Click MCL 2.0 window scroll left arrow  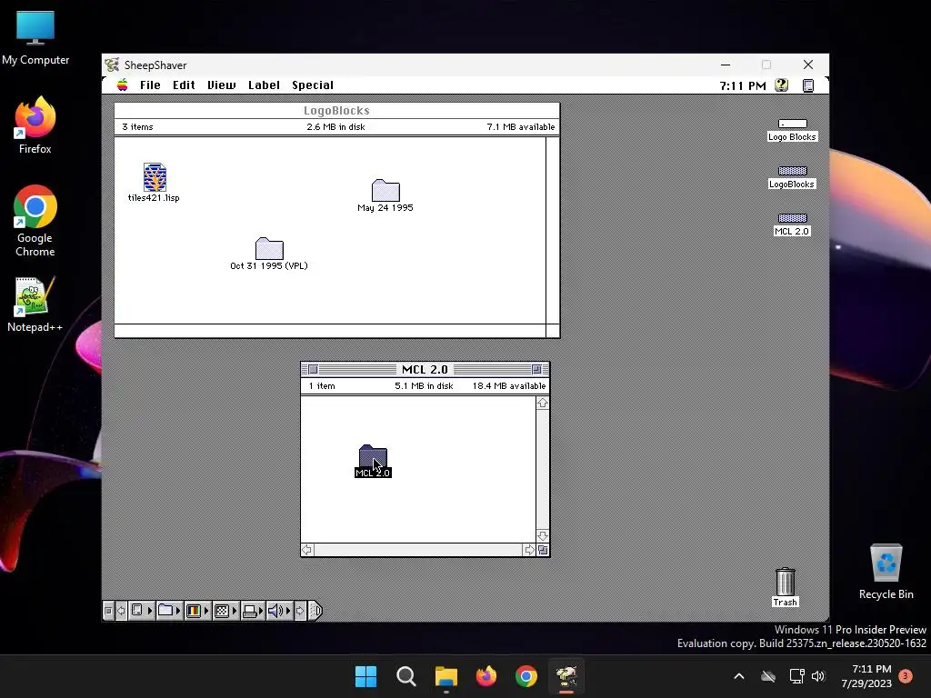[307, 550]
